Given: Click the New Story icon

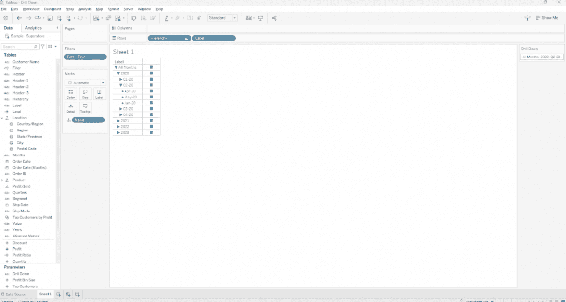Looking at the screenshot, I should (x=78, y=294).
